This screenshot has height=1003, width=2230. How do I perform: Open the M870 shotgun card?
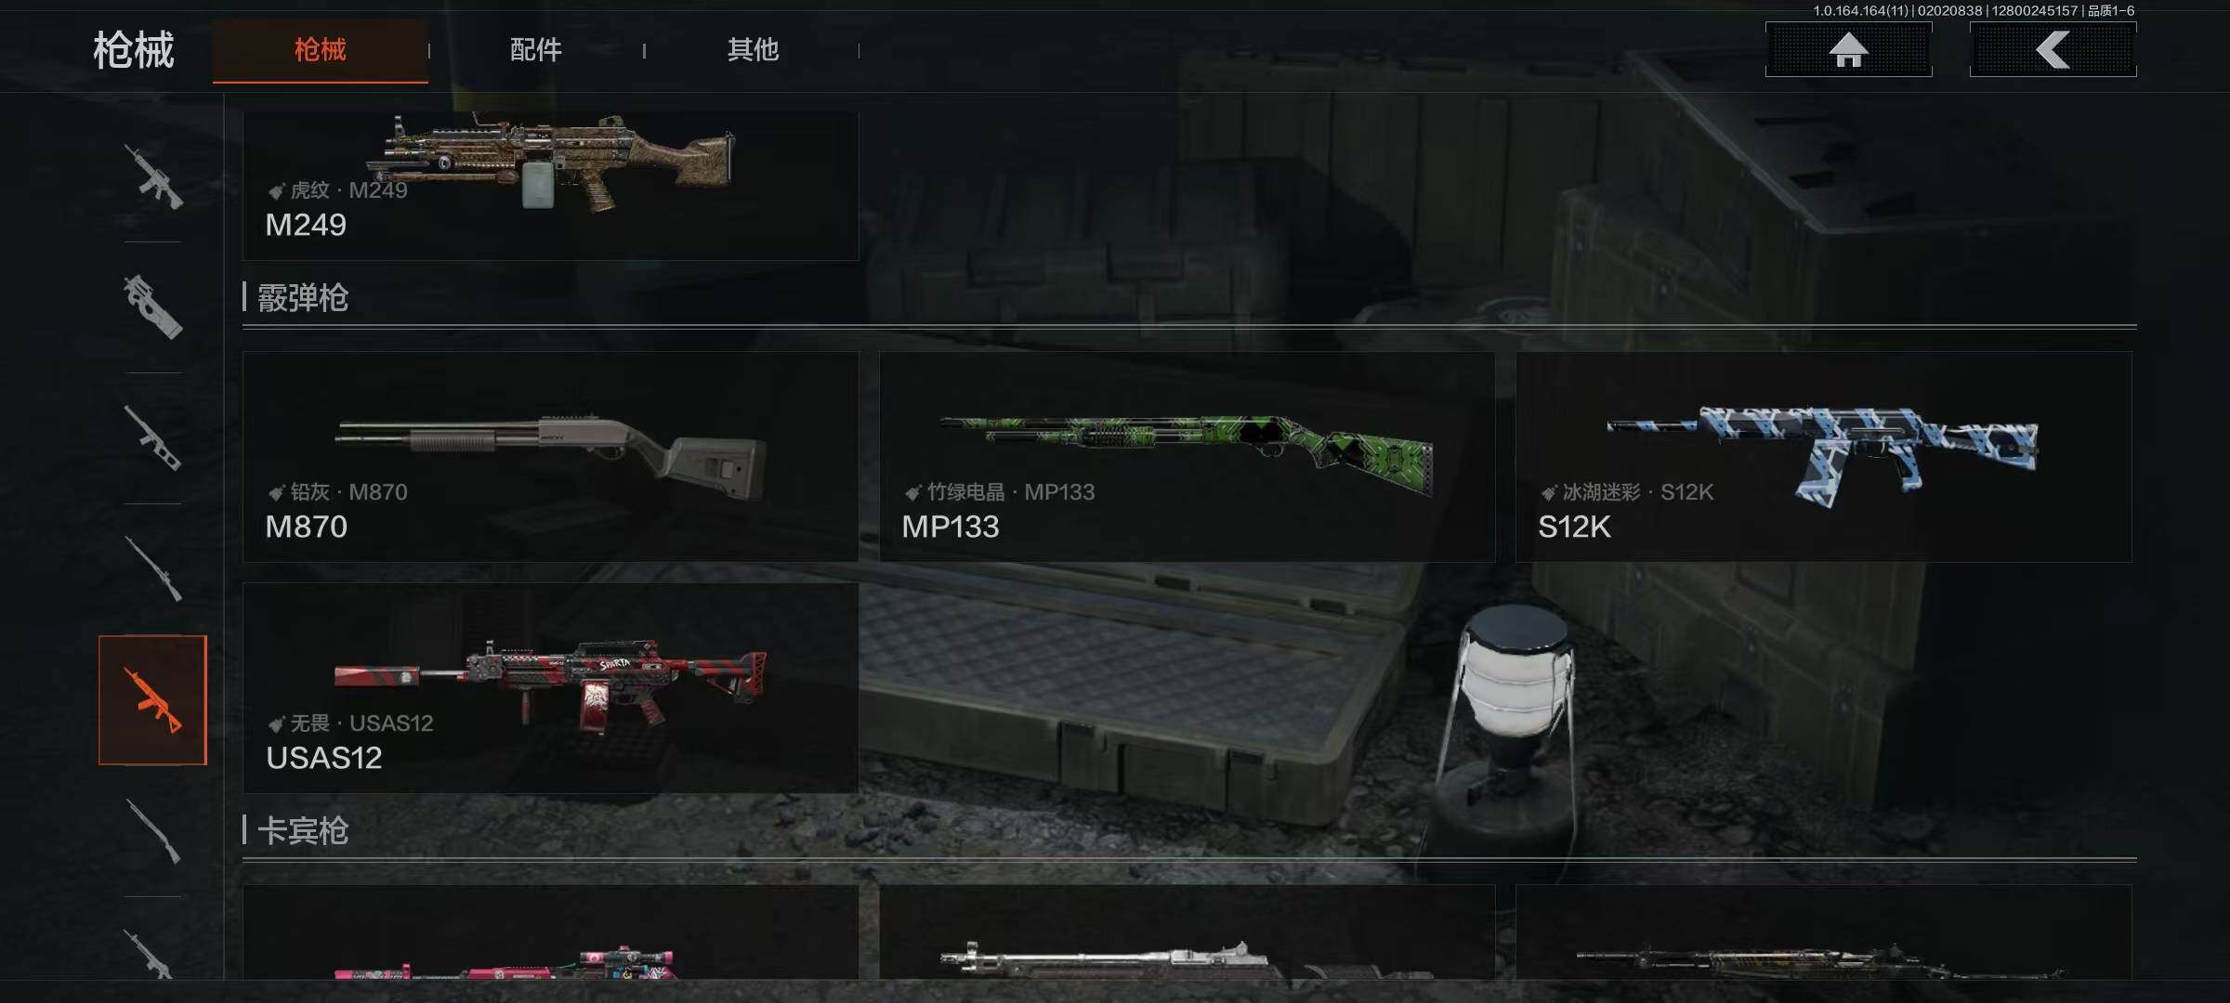click(x=551, y=456)
